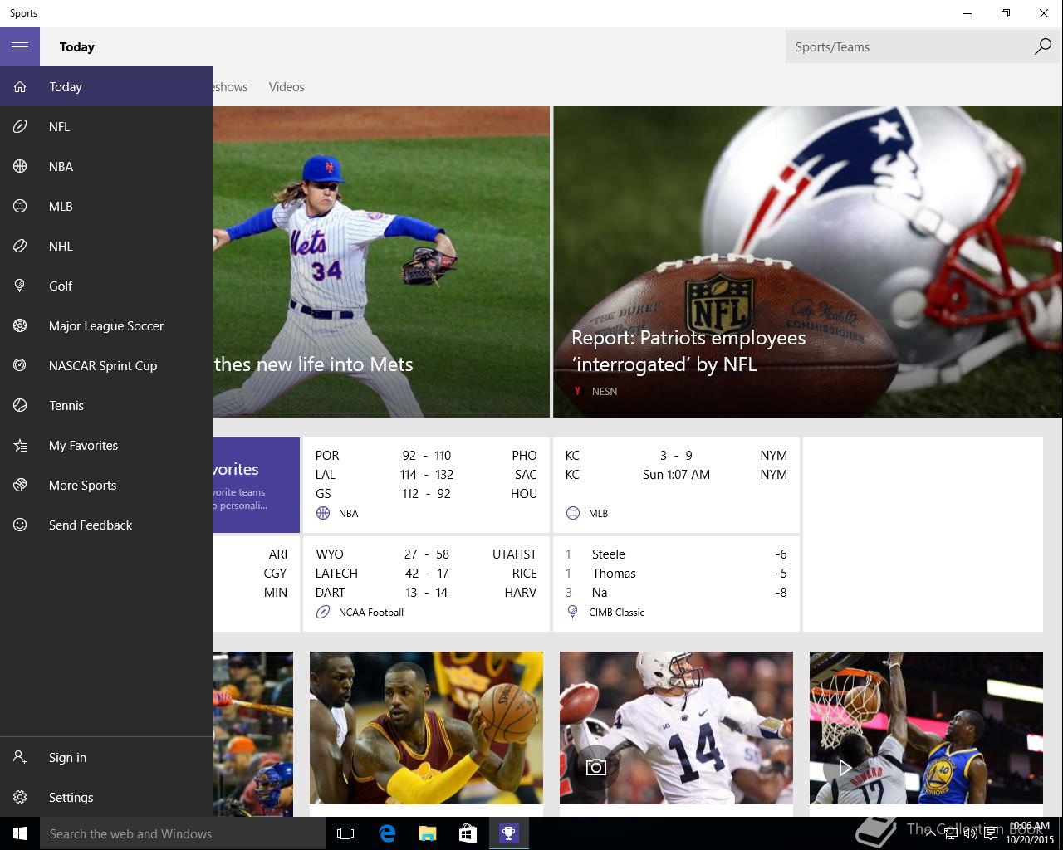The width and height of the screenshot is (1063, 850).
Task: Click the Search the web and Windows box
Action: 183,833
